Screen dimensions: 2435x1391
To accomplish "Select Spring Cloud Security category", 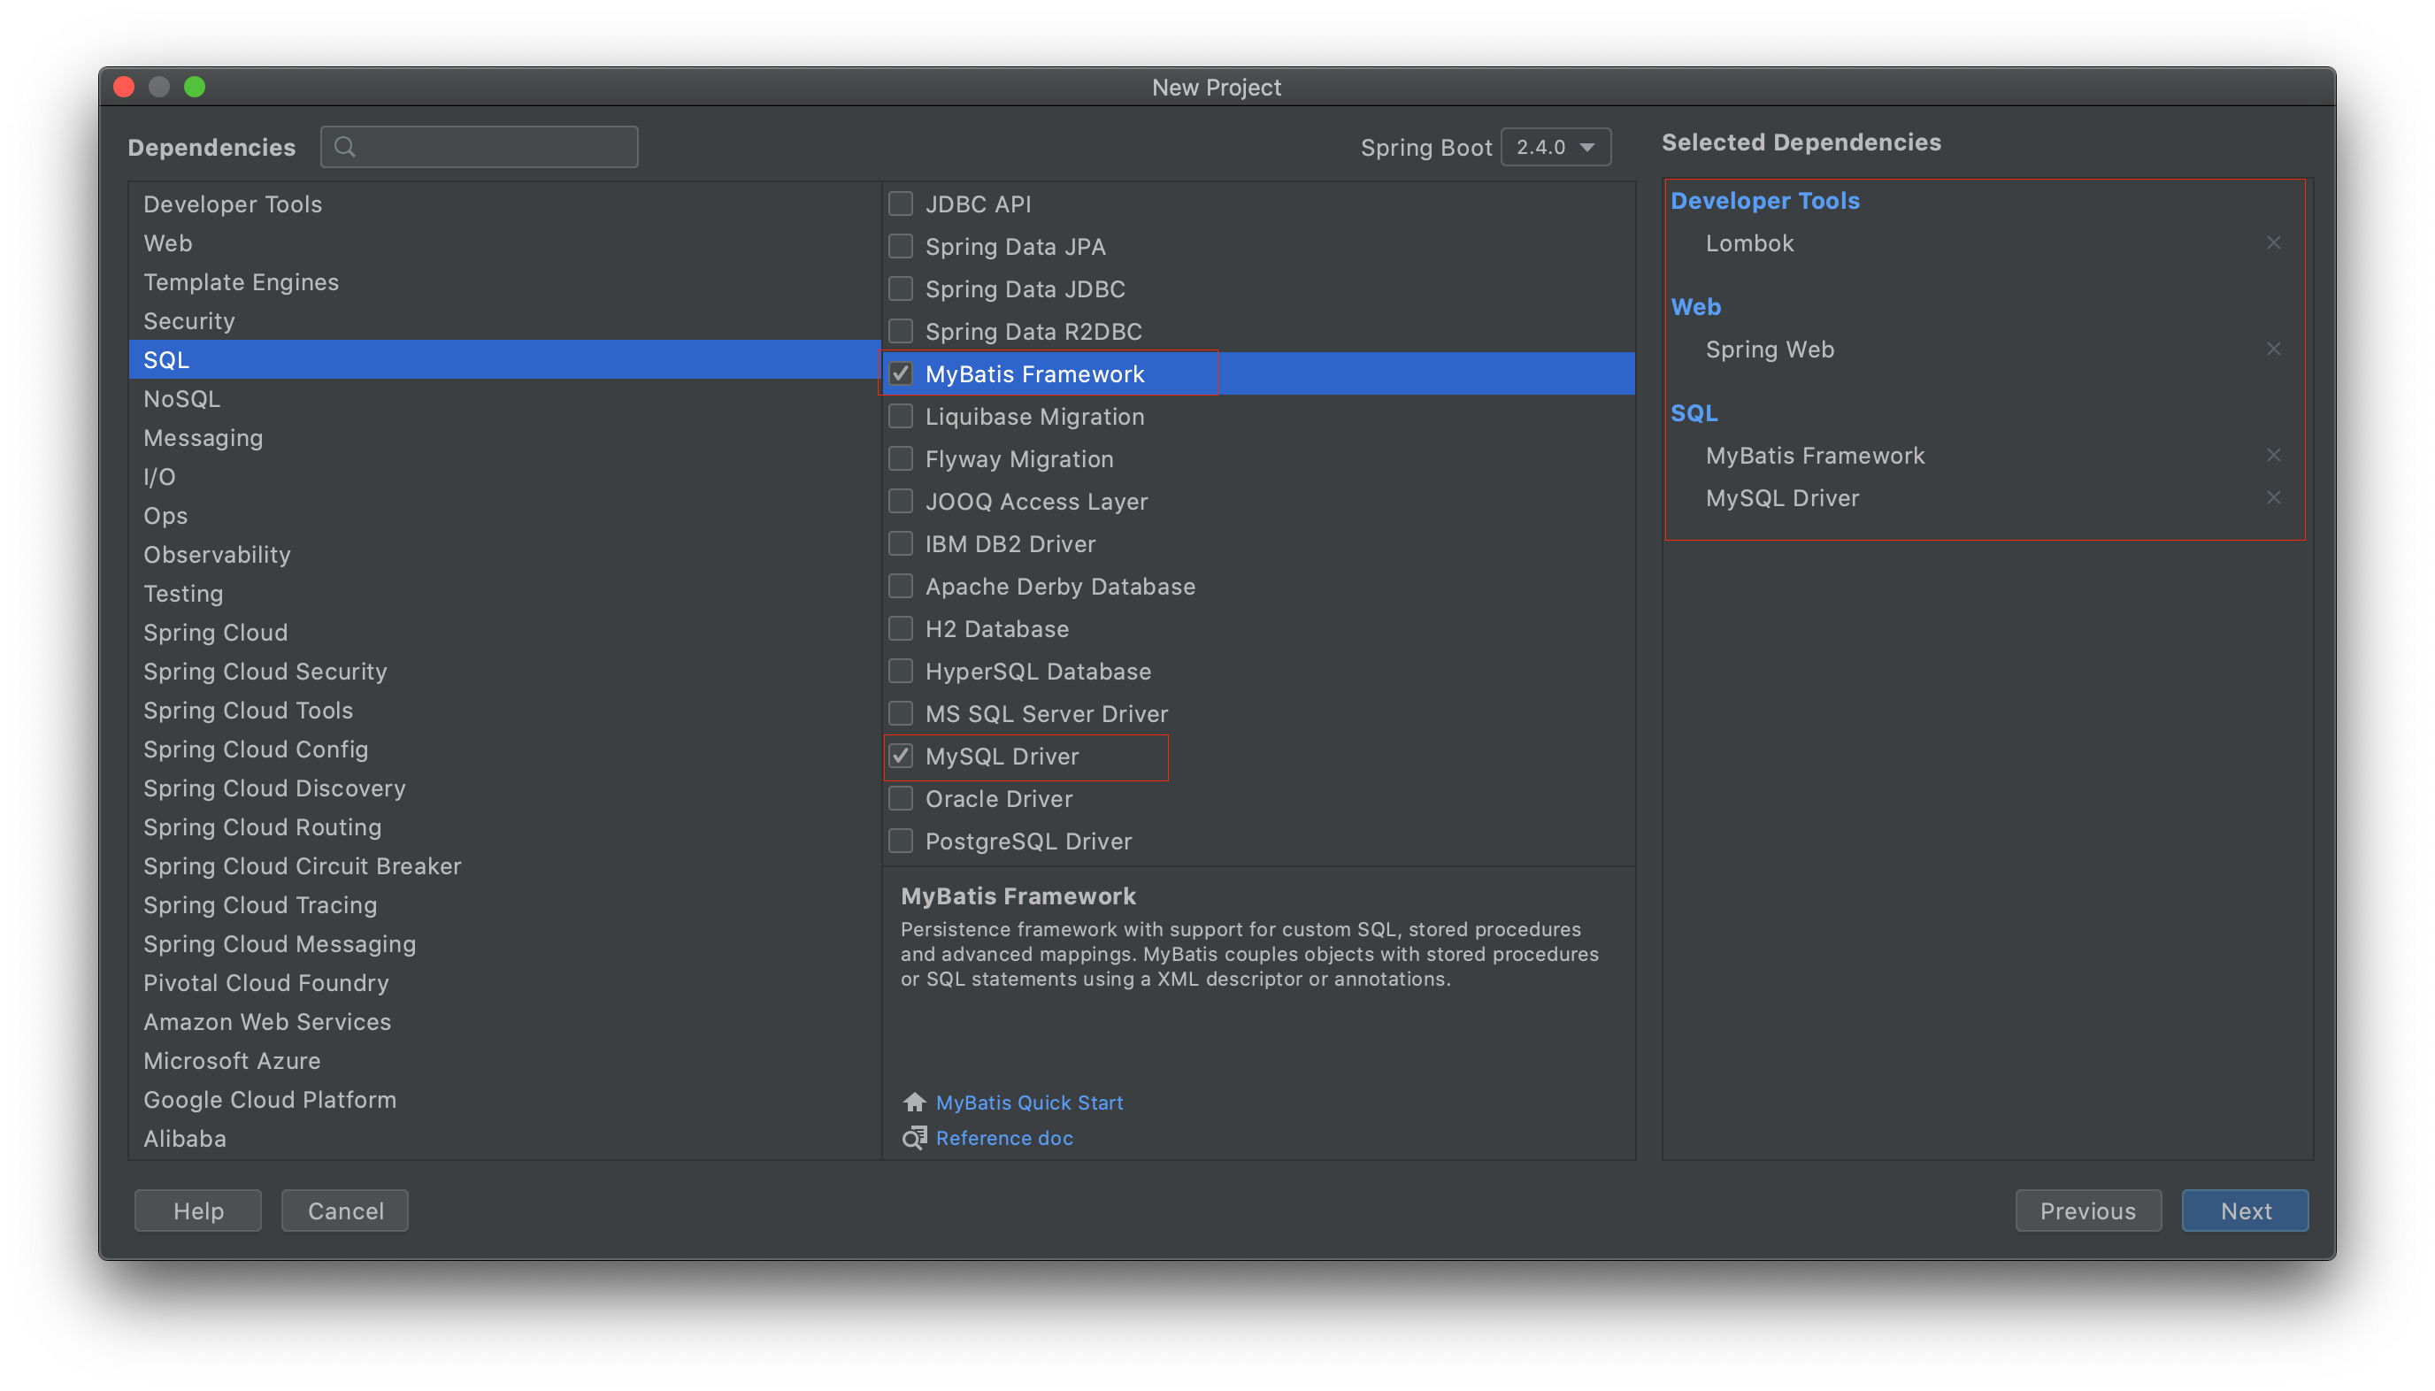I will tap(504, 672).
